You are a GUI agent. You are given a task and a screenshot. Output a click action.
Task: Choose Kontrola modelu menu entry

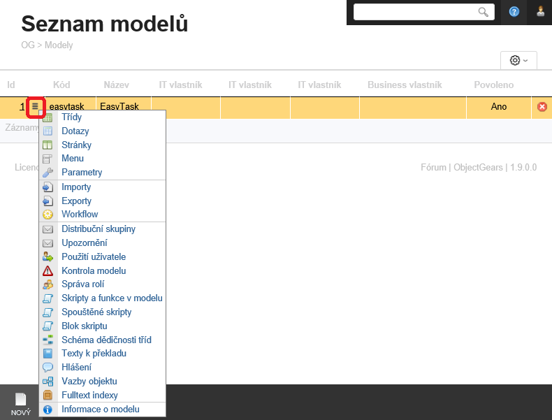(x=94, y=270)
